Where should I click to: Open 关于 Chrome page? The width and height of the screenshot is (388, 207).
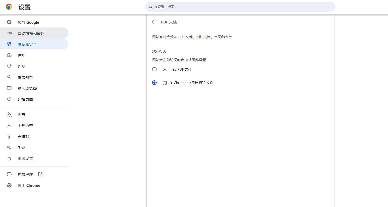tap(34, 185)
